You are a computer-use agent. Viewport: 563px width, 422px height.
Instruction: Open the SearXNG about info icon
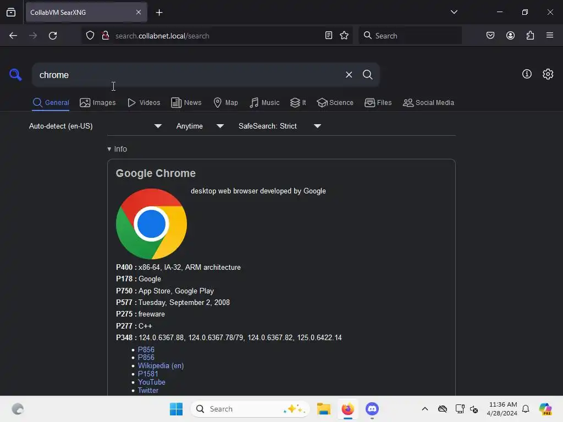coord(527,74)
